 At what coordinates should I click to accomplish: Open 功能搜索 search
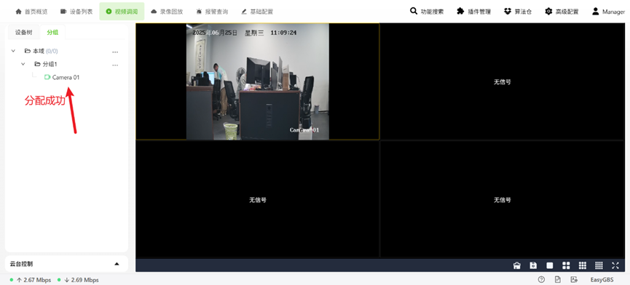tap(427, 11)
